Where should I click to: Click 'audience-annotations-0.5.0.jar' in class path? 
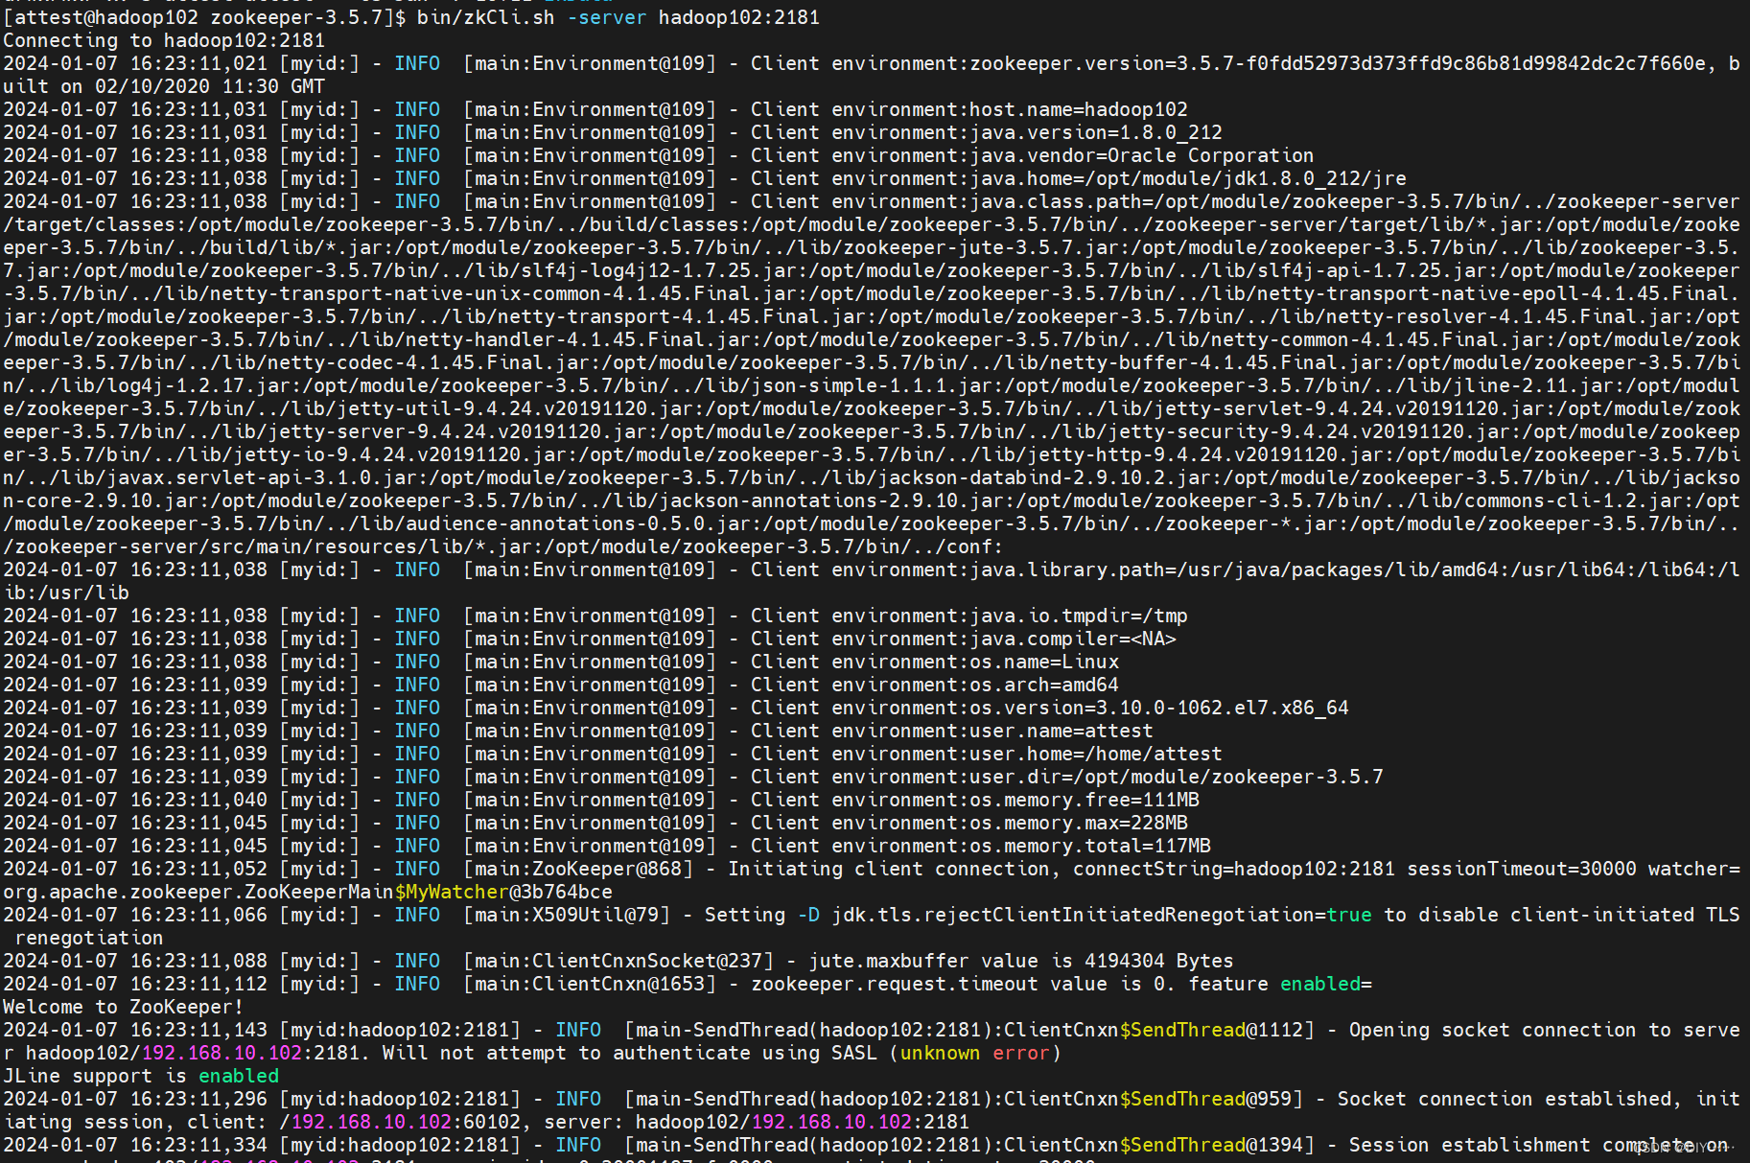[577, 523]
